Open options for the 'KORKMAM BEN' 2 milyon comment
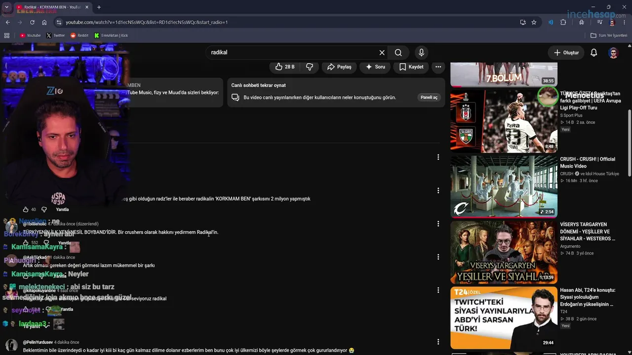Image resolution: width=632 pixels, height=355 pixels. tap(438, 191)
